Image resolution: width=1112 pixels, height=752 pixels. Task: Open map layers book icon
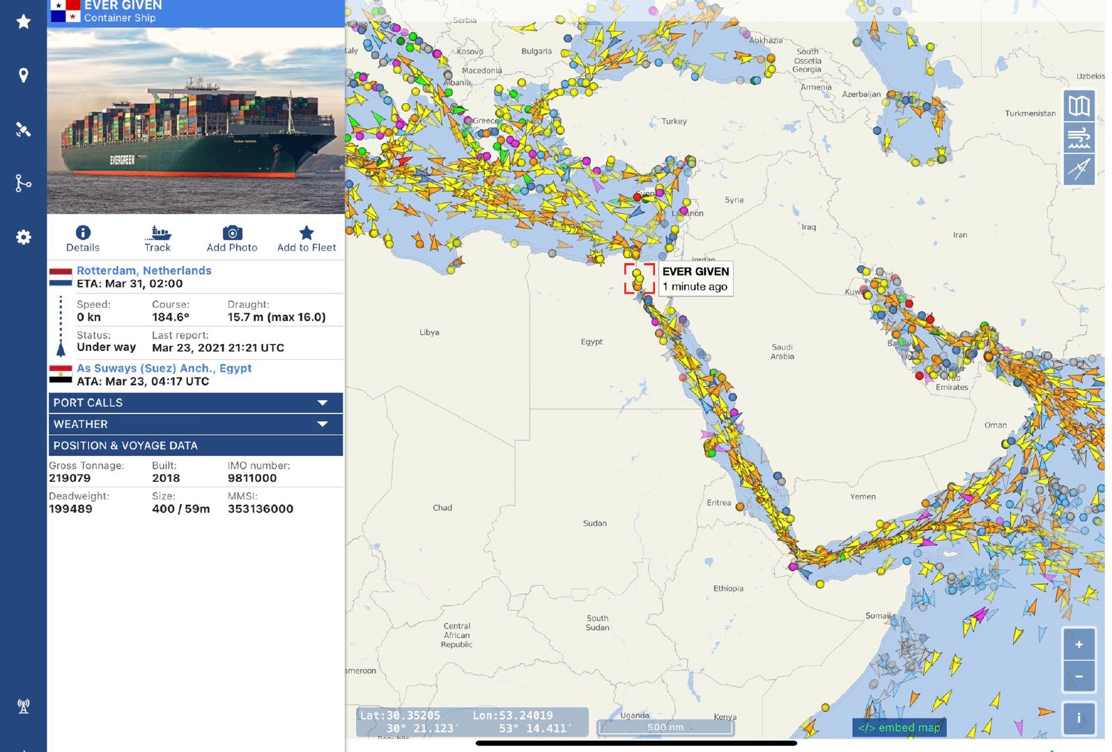point(1079,107)
